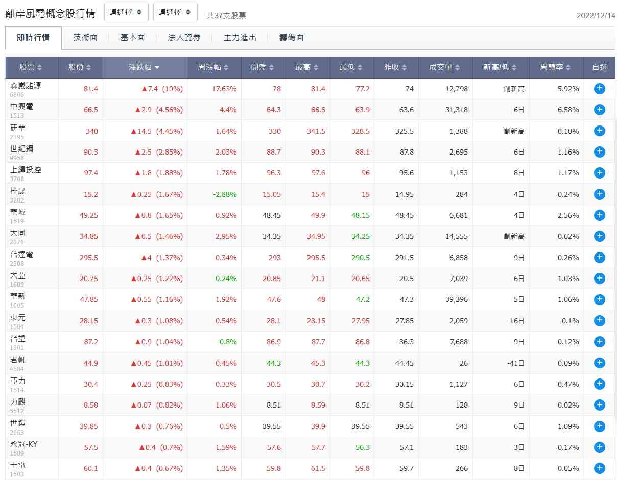Add 世紀鋼 to watchlist with plus icon
Screen dimensions: 617x480
pos(599,152)
